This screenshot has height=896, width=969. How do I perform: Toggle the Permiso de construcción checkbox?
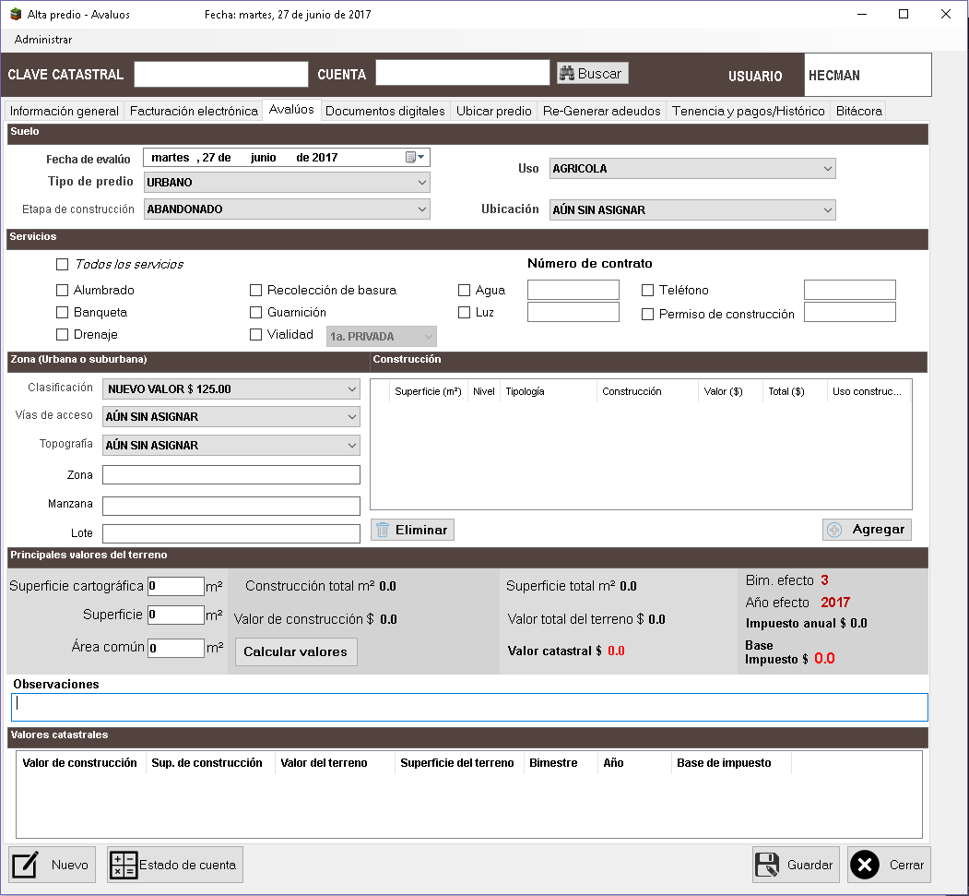pos(647,315)
